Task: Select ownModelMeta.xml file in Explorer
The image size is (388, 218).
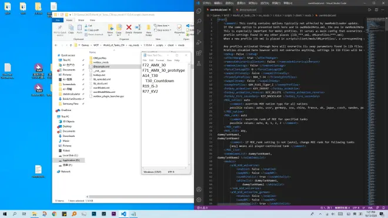Action: (104, 92)
